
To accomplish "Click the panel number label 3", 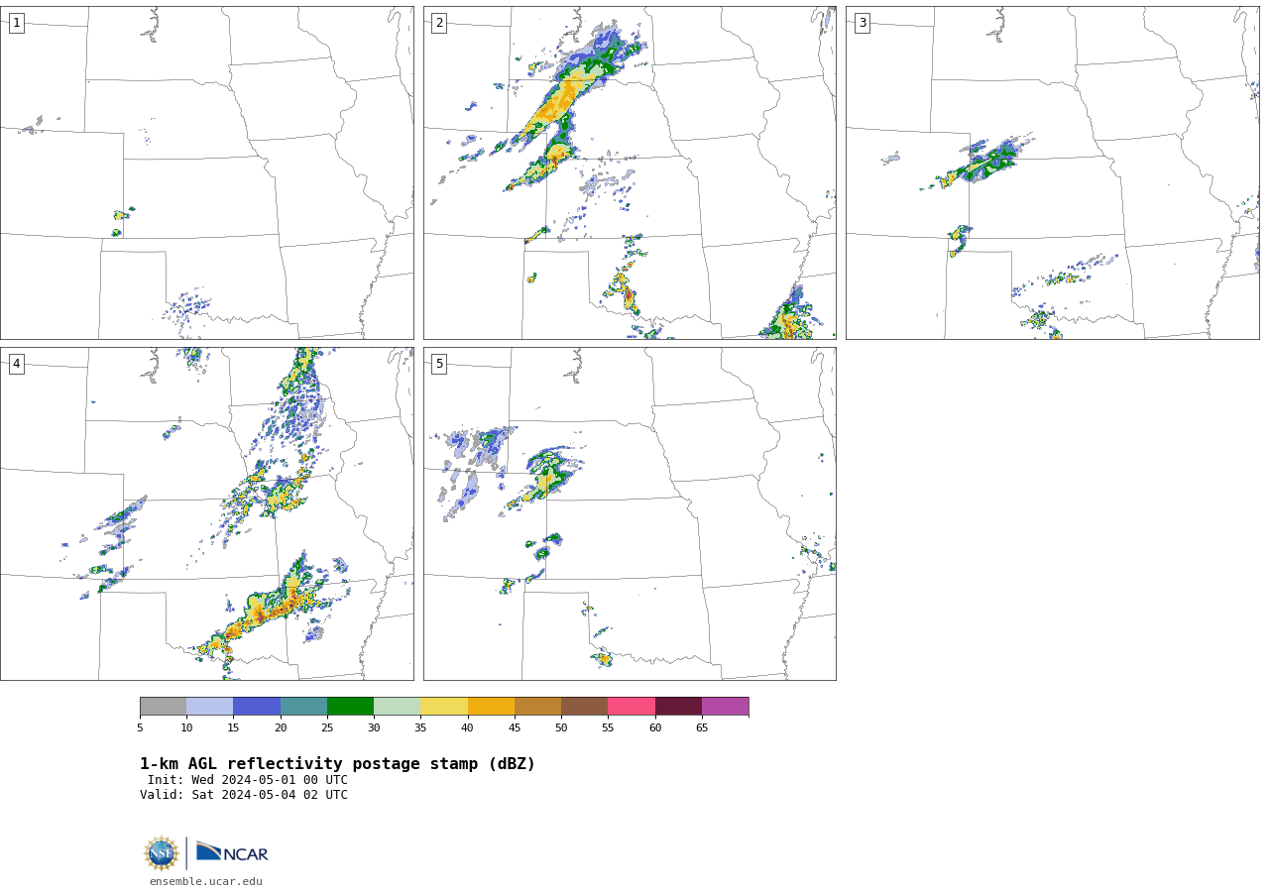I will (862, 23).
